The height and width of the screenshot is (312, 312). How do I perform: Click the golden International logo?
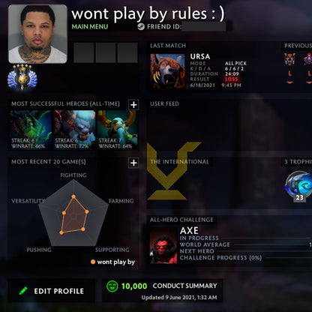[172, 171]
